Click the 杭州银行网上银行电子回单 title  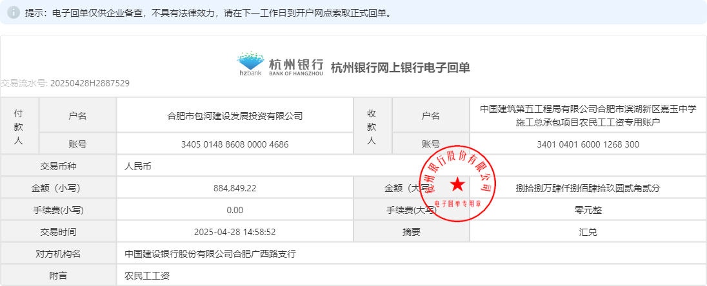400,67
